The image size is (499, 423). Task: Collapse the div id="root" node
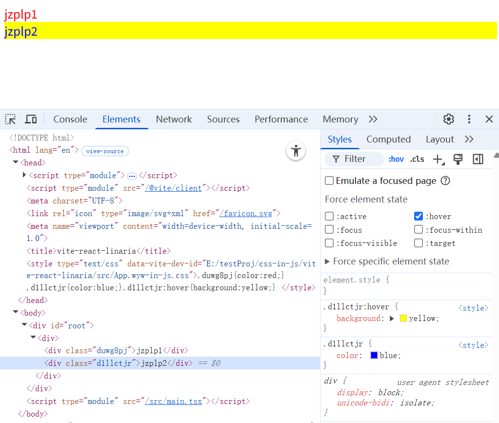[x=24, y=325]
